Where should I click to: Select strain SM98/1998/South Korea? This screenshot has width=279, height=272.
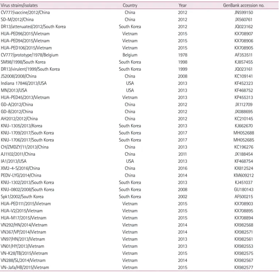23,62
